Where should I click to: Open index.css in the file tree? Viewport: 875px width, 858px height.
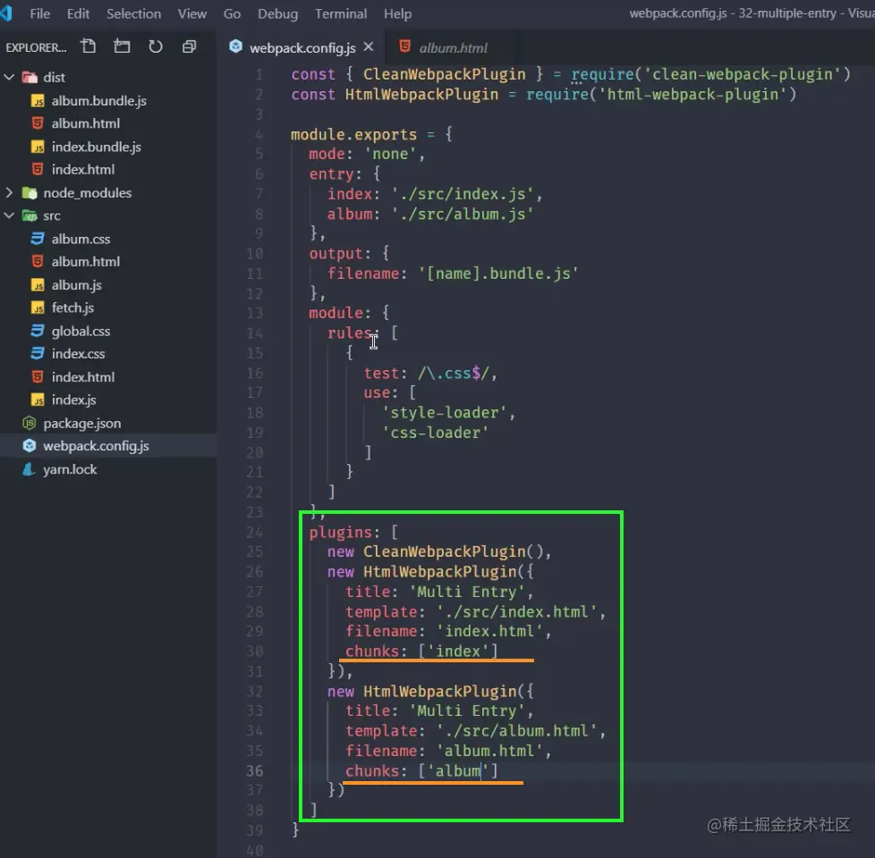78,354
